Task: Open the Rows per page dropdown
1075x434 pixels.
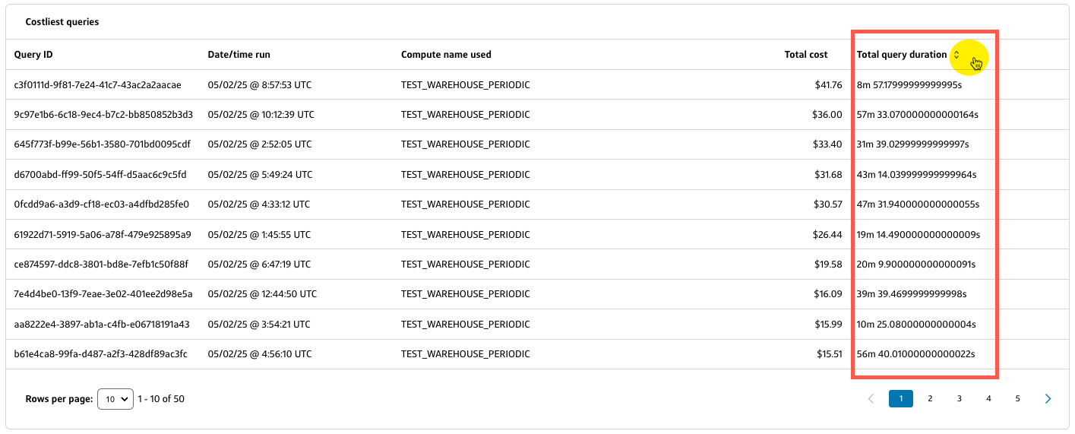Action: tap(115, 398)
